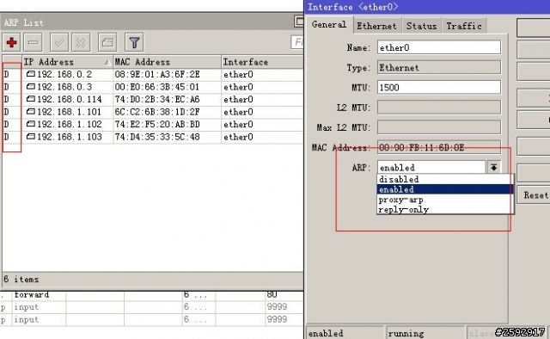Add a new ARP entry with red plus

[x=11, y=42]
